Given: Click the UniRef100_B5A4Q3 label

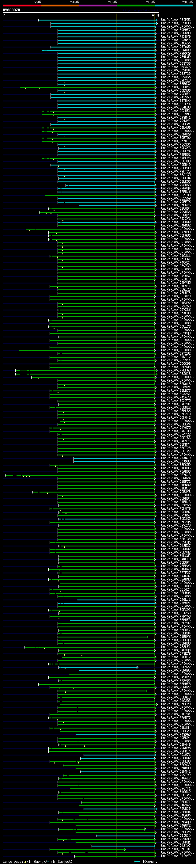Looking at the screenshot, I should click(176, 822).
